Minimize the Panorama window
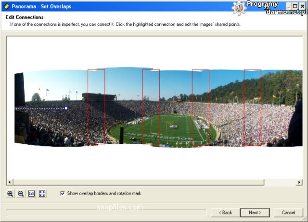The image size is (308, 222). 287,6
